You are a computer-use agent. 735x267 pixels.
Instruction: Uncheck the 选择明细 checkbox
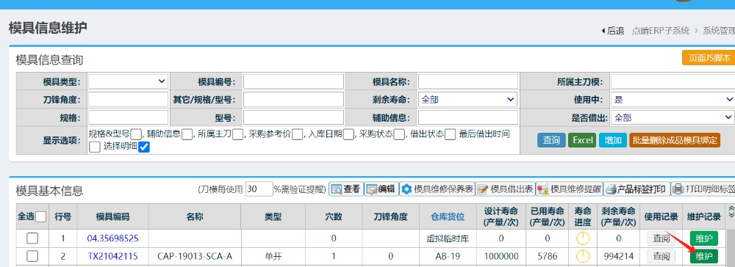pos(144,147)
